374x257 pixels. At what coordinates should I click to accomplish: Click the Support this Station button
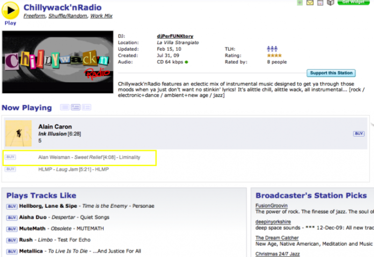click(x=331, y=73)
